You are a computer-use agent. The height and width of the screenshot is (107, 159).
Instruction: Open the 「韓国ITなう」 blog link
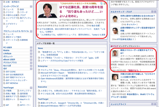coord(133,70)
